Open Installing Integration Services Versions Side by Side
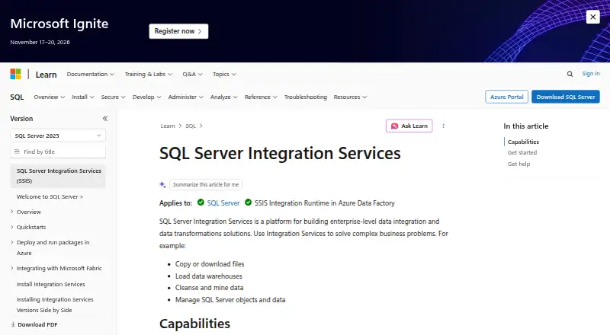 coord(55,305)
